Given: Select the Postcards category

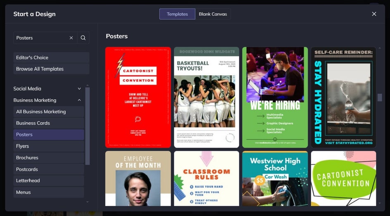Looking at the screenshot, I should pyautogui.click(x=49, y=169).
